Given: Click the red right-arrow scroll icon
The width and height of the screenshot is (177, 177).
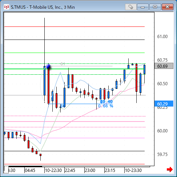Looking at the screenshot, I should pos(170,169).
